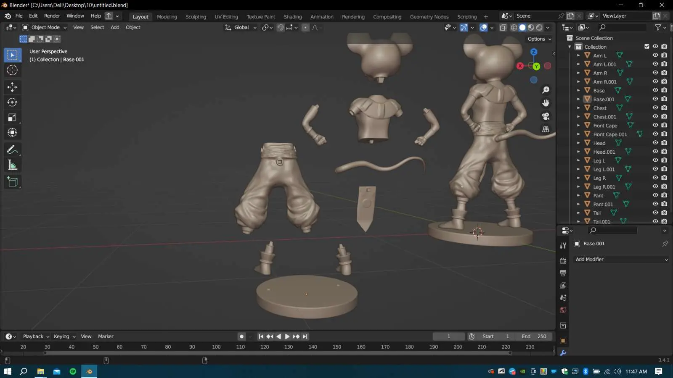Viewport: 673px width, 378px height.
Task: Click the outliner search field
Action: click(622, 27)
